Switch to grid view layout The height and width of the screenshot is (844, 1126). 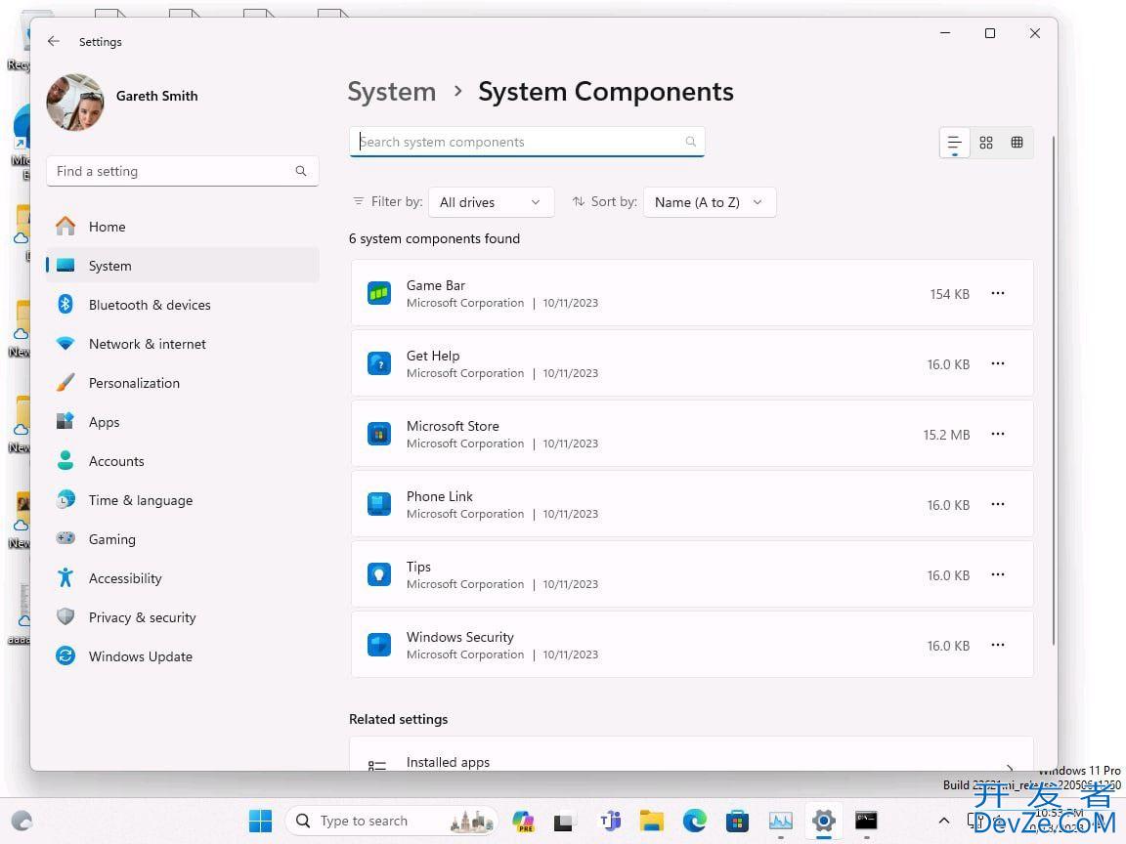[x=986, y=143]
